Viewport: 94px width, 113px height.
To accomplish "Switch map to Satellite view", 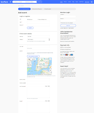I will 34,59.
